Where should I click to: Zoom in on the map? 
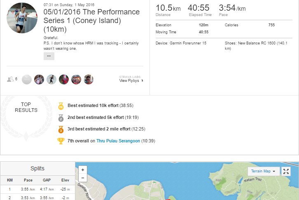(83, 170)
